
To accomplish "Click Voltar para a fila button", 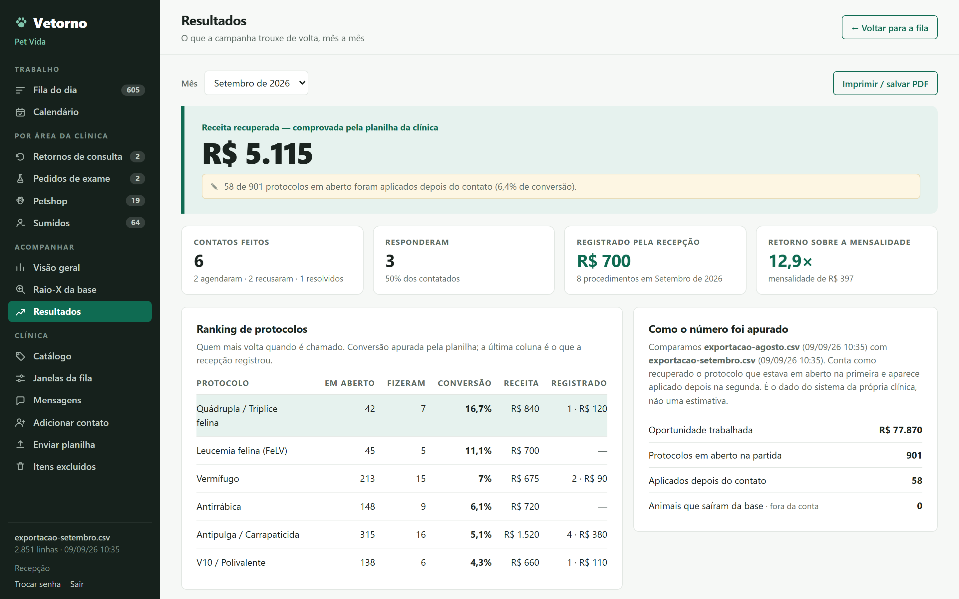I will (889, 28).
